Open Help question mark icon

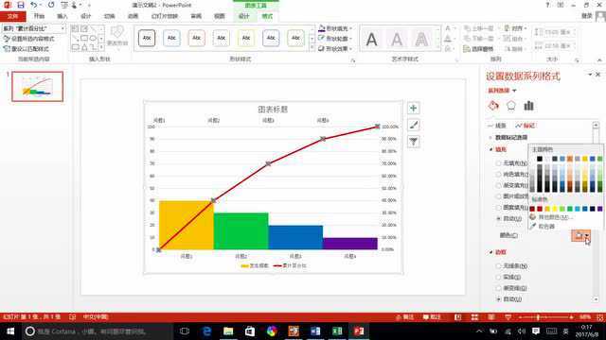coord(547,5)
